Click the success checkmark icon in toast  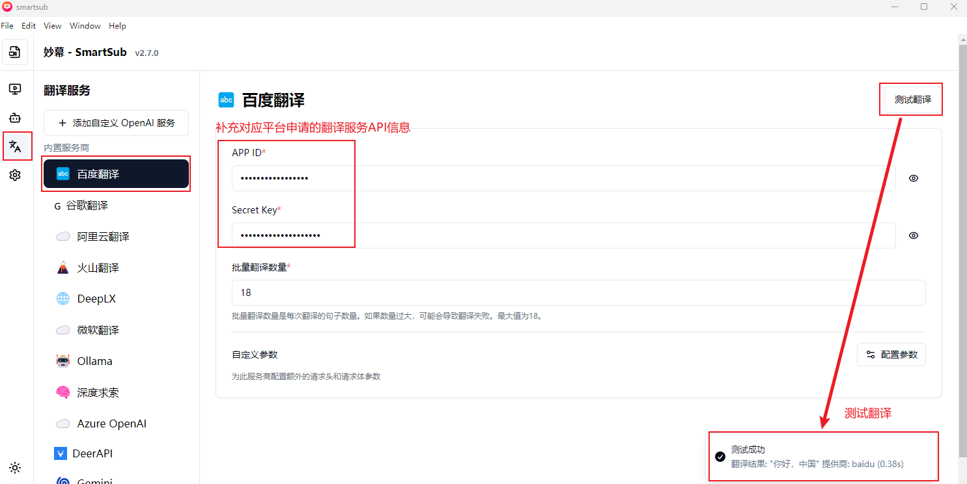(720, 457)
